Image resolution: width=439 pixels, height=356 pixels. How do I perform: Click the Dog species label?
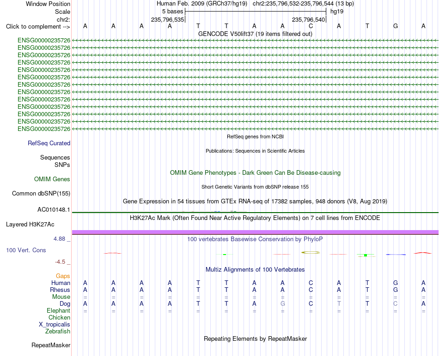click(x=65, y=304)
